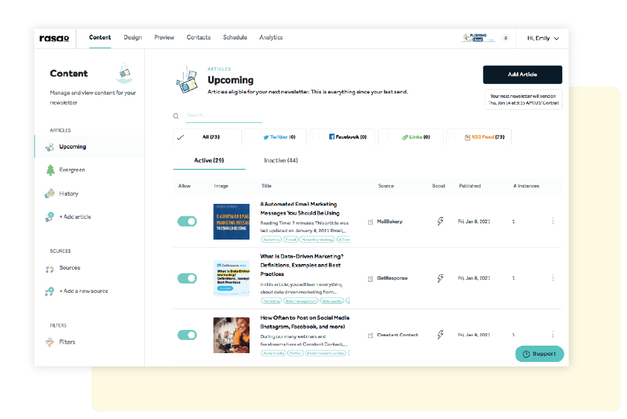Screen dimensions: 627x419
Task: Open the hamburger menu icon beside newsletter logo
Action: pos(506,38)
